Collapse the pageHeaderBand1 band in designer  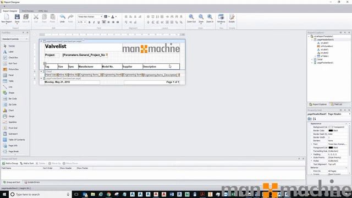[41, 41]
